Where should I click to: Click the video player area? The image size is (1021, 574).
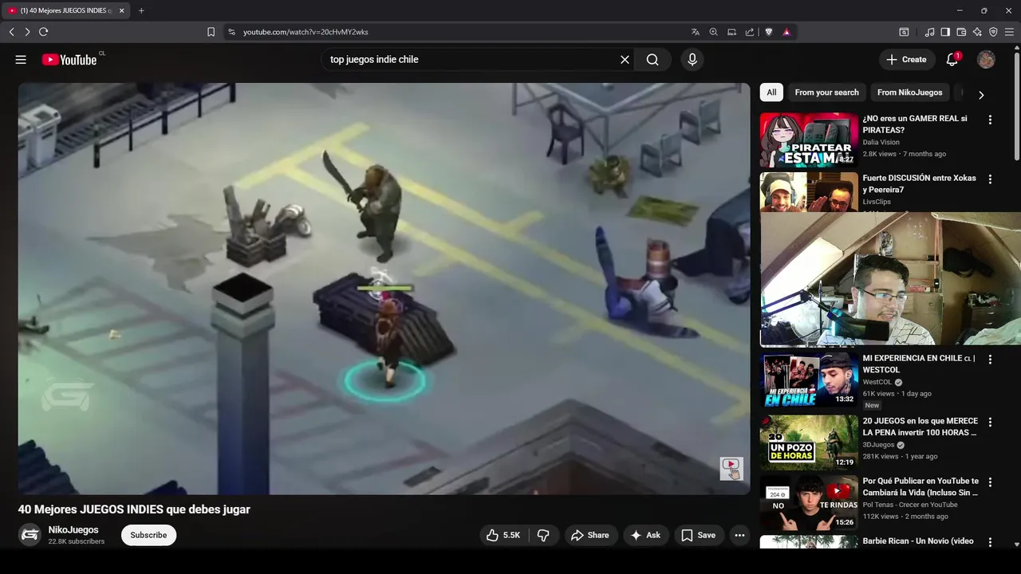384,289
